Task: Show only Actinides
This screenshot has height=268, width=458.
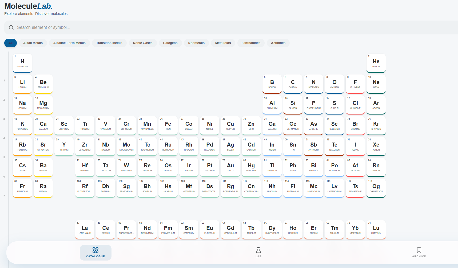Action: click(278, 43)
